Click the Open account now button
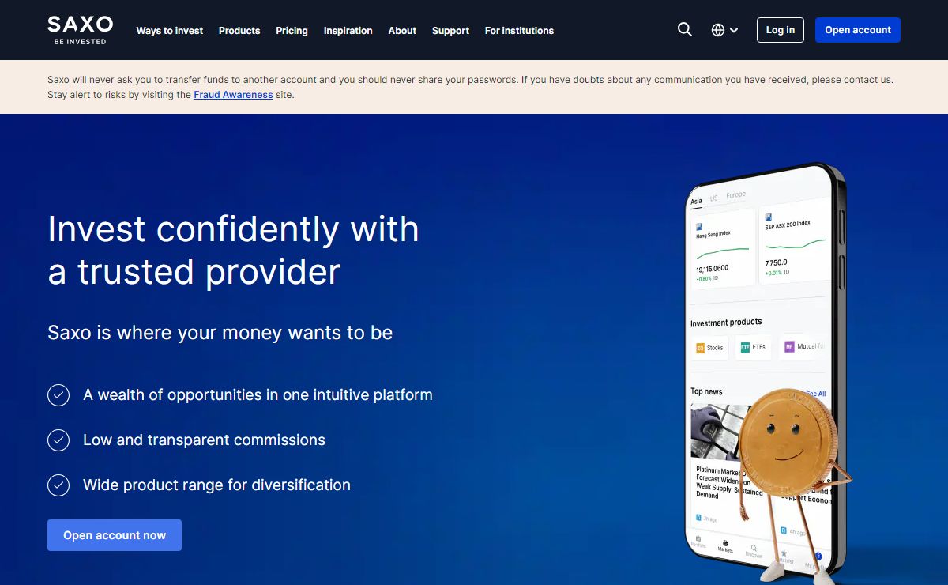Viewport: 948px width, 585px height. [115, 535]
